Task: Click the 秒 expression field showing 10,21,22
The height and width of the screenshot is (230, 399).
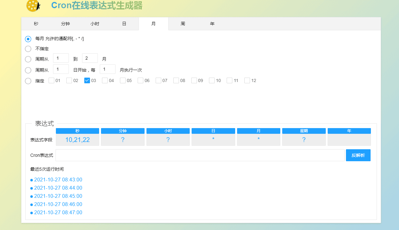Action: point(77,140)
